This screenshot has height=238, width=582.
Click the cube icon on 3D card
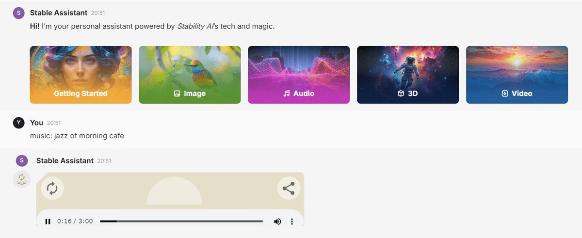pyautogui.click(x=401, y=94)
